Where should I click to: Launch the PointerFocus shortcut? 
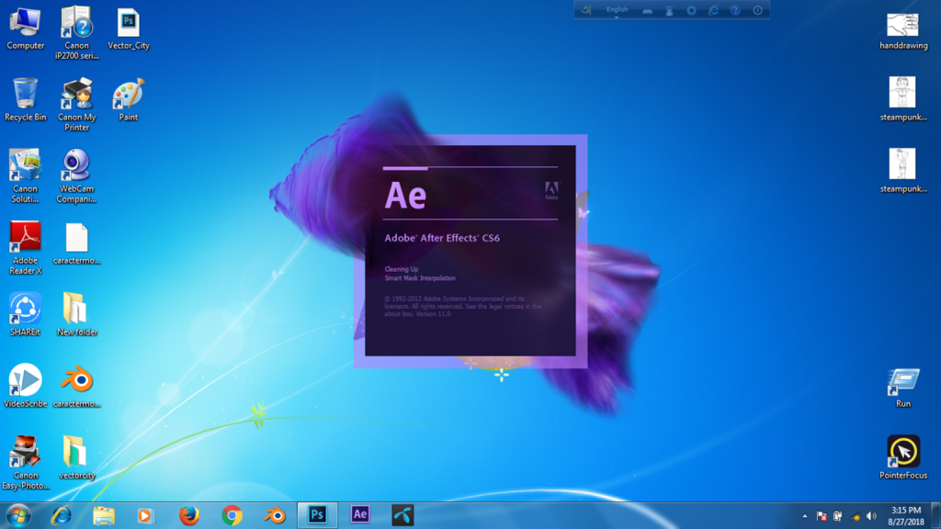[x=903, y=457]
